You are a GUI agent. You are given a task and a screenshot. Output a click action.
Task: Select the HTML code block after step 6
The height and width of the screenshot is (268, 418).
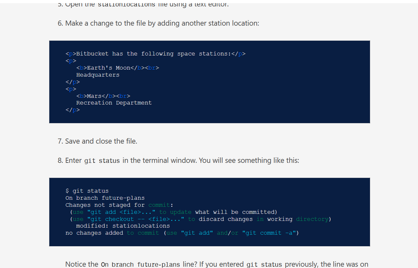[209, 82]
